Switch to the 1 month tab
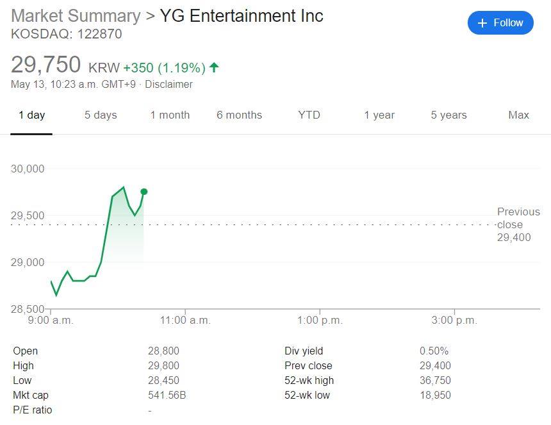 (x=170, y=115)
